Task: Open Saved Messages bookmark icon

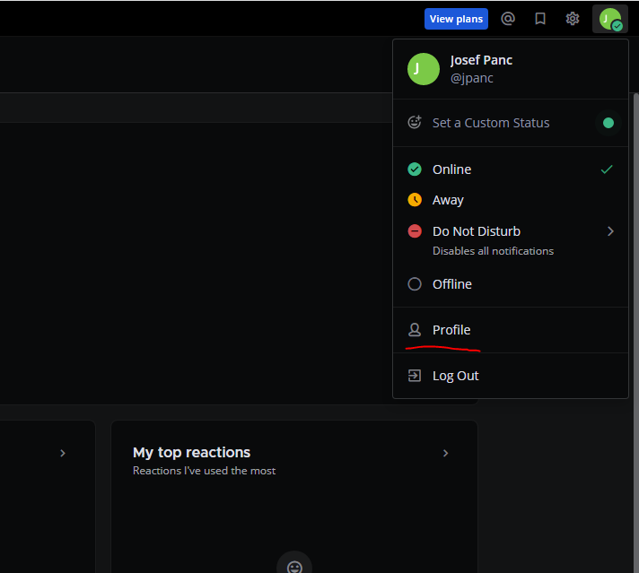Action: coord(540,19)
